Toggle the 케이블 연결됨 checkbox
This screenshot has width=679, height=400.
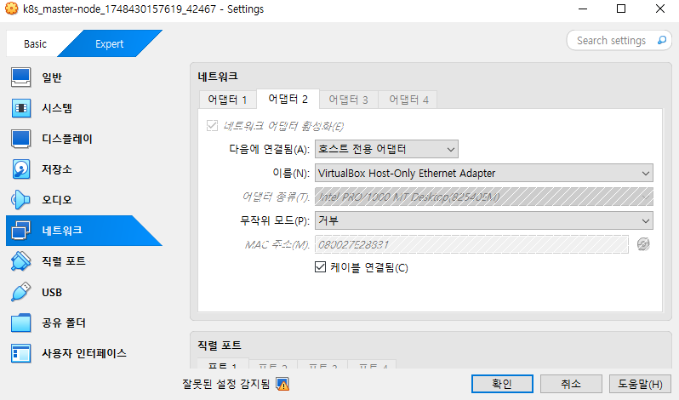[321, 267]
